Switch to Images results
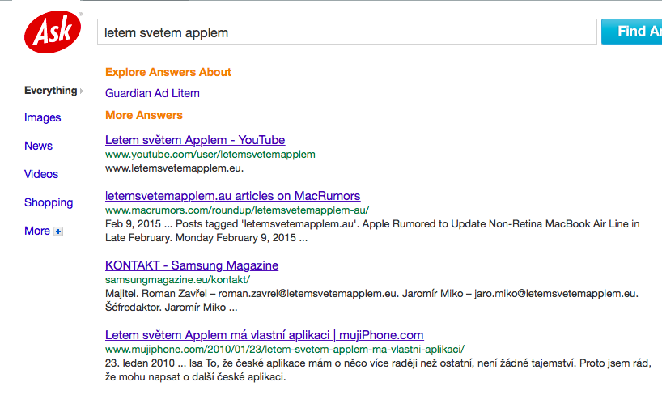 coord(42,117)
